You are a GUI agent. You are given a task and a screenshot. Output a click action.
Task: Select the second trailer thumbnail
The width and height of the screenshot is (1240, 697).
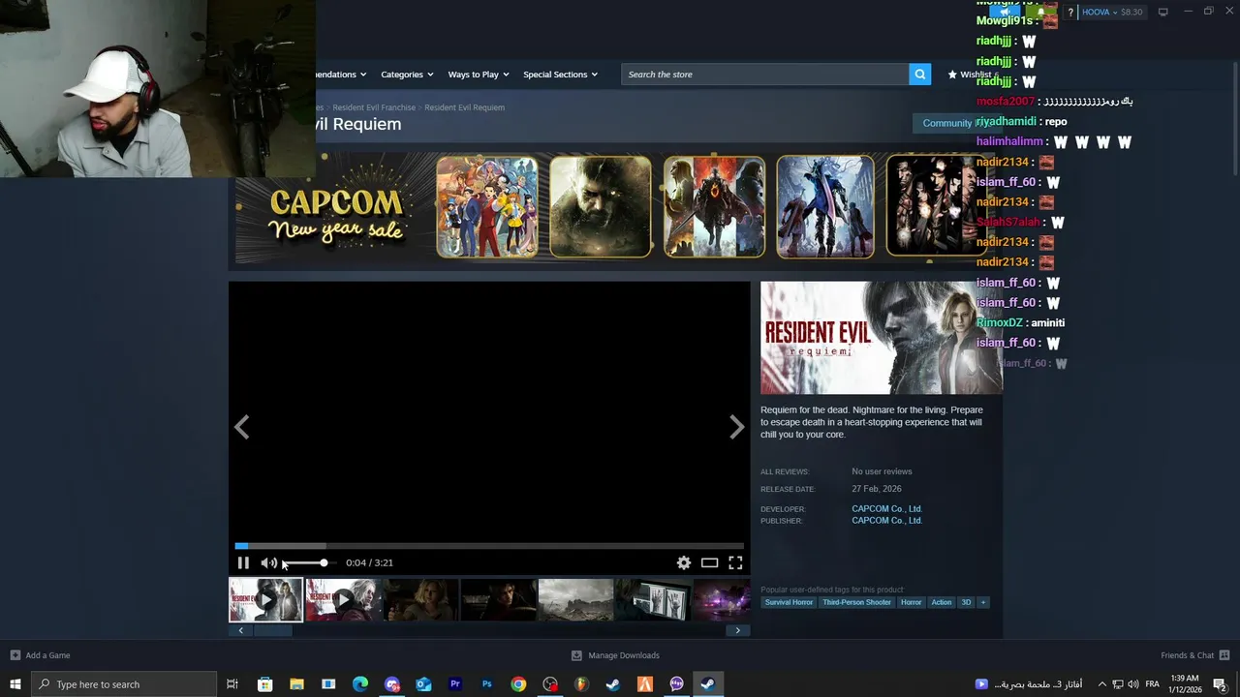(343, 600)
